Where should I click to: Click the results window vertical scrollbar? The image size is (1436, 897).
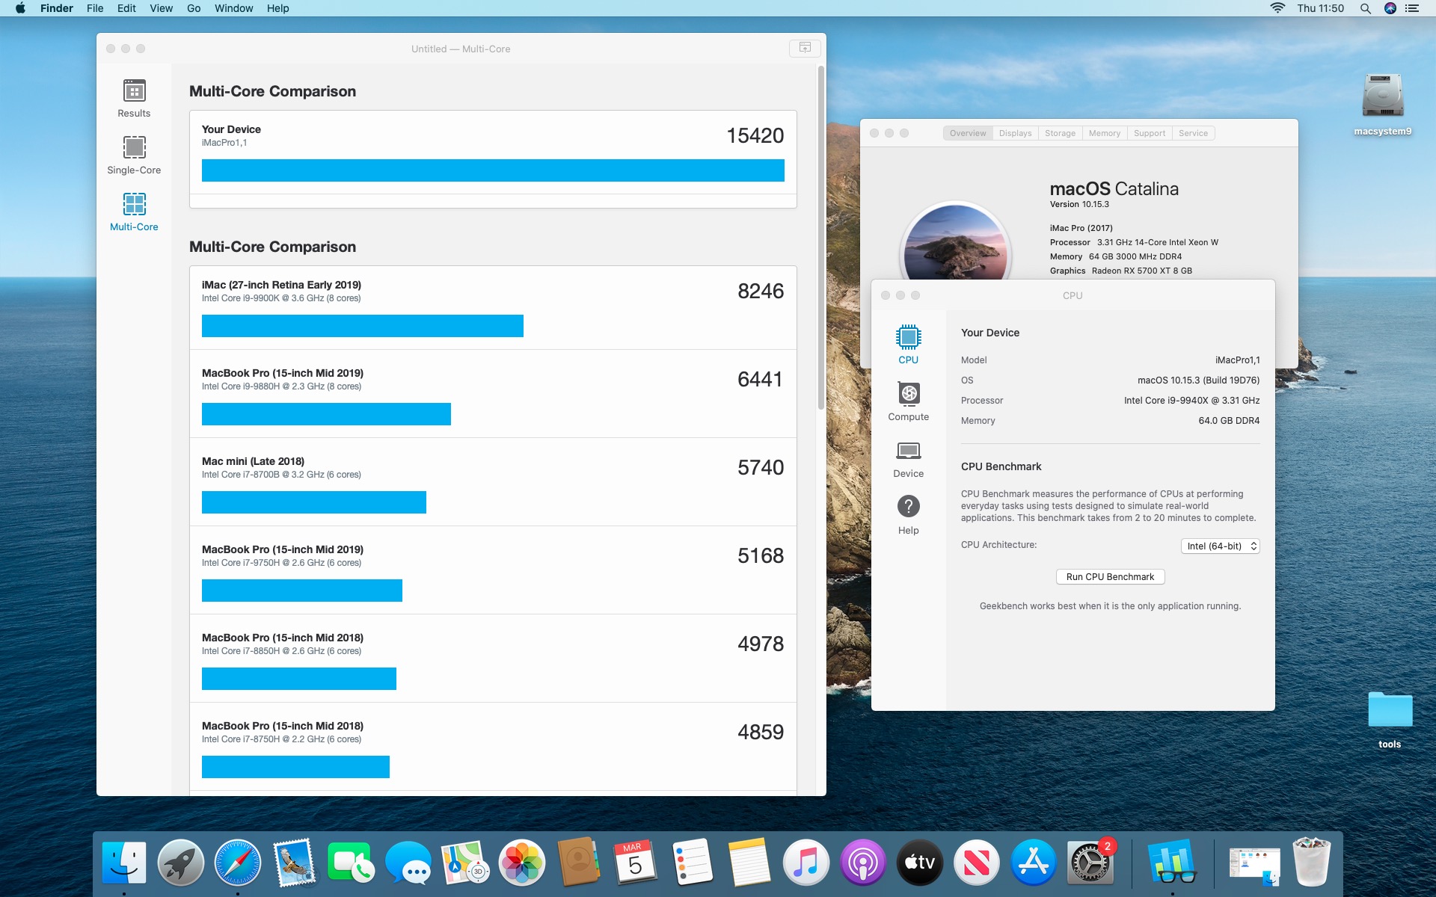[x=820, y=239]
